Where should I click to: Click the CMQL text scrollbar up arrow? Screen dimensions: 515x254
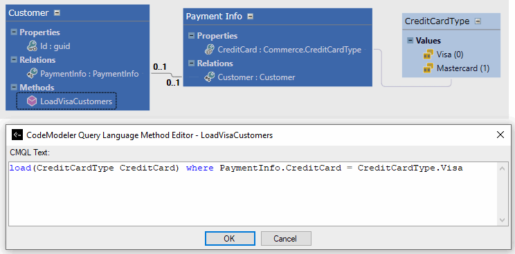502,168
